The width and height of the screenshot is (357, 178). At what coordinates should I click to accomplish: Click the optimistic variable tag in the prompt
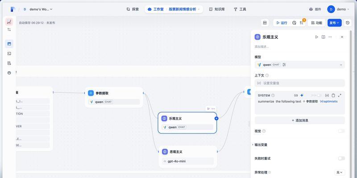329,101
